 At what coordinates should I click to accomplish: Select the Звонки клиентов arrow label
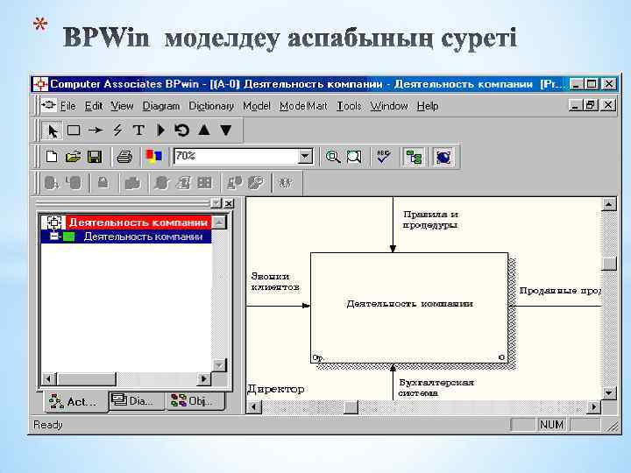coord(275,281)
